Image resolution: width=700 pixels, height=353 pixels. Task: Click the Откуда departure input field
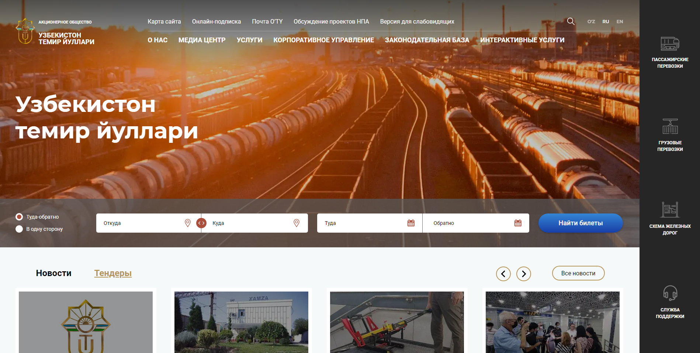point(149,223)
